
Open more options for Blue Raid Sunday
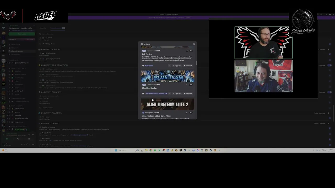[x=169, y=93]
